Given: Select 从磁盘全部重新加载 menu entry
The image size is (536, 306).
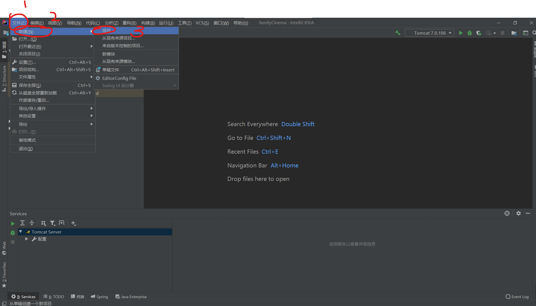Looking at the screenshot, I should (53, 93).
